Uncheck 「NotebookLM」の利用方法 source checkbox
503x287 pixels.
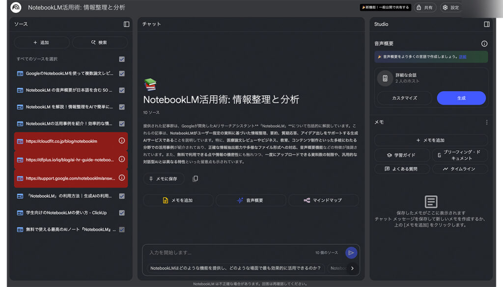(122, 196)
